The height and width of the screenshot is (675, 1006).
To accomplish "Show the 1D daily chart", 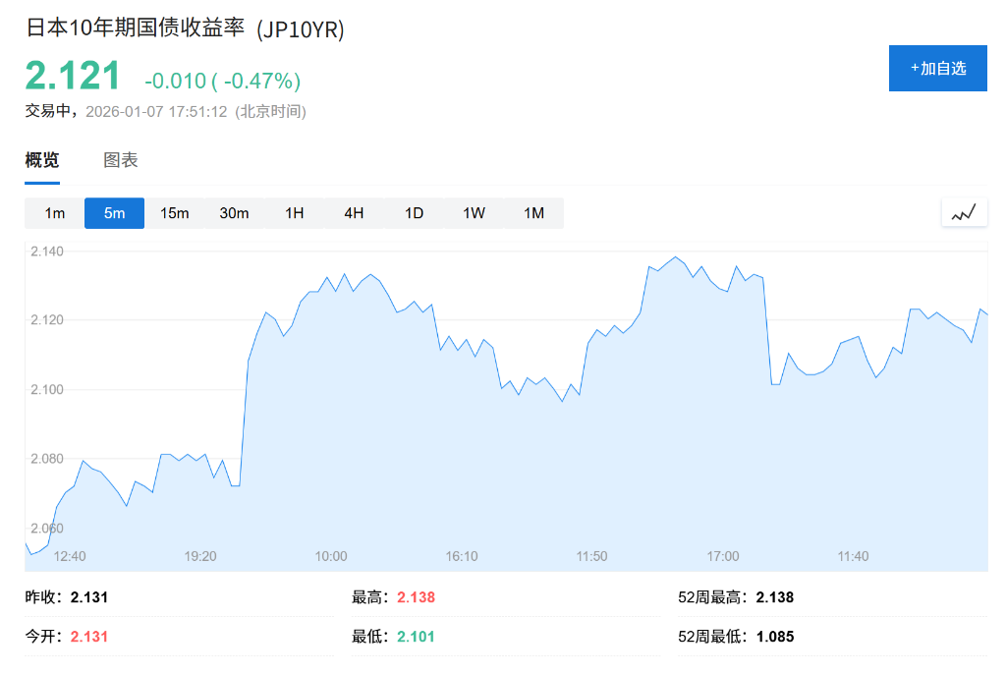I will (414, 213).
